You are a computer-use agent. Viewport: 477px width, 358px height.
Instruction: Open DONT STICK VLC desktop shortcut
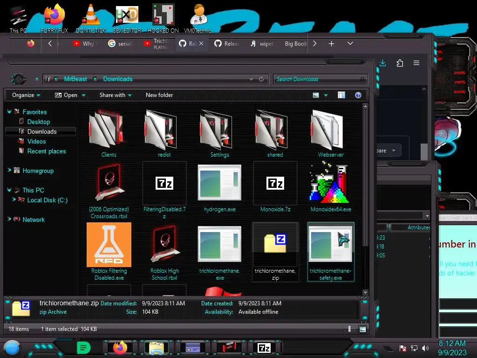pyautogui.click(x=91, y=18)
